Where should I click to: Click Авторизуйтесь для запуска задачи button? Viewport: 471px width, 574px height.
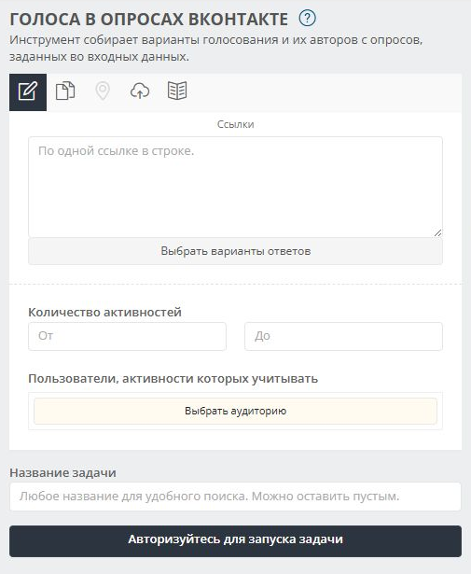pyautogui.click(x=235, y=541)
